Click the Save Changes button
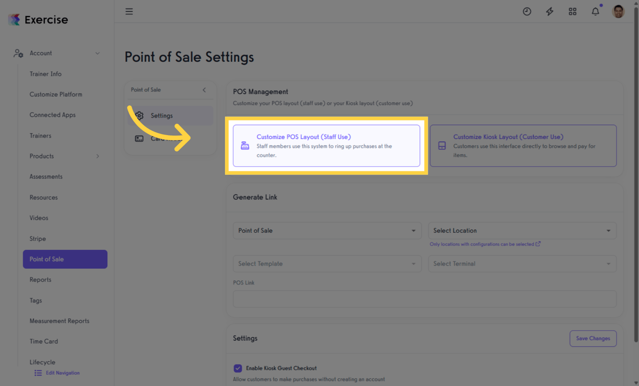 coord(593,339)
